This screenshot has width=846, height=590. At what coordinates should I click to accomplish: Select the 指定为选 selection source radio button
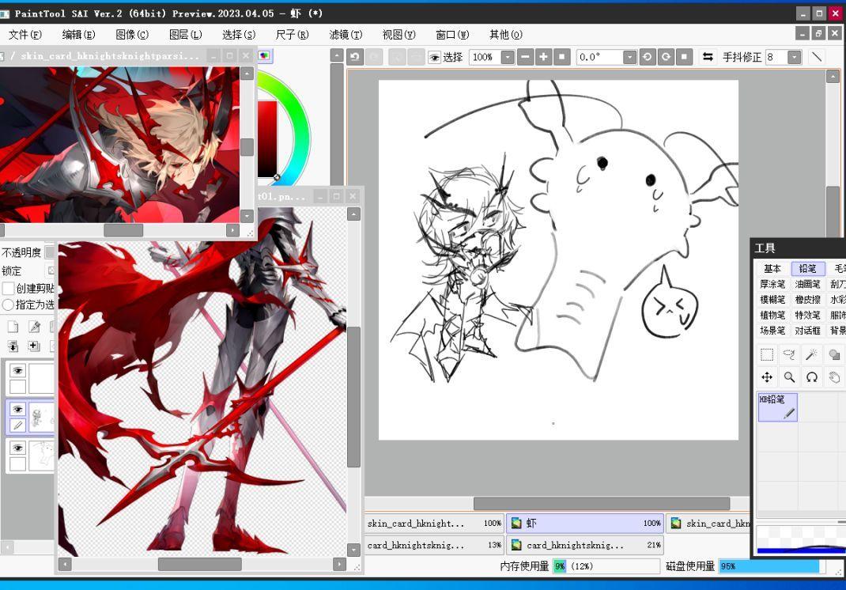(8, 304)
